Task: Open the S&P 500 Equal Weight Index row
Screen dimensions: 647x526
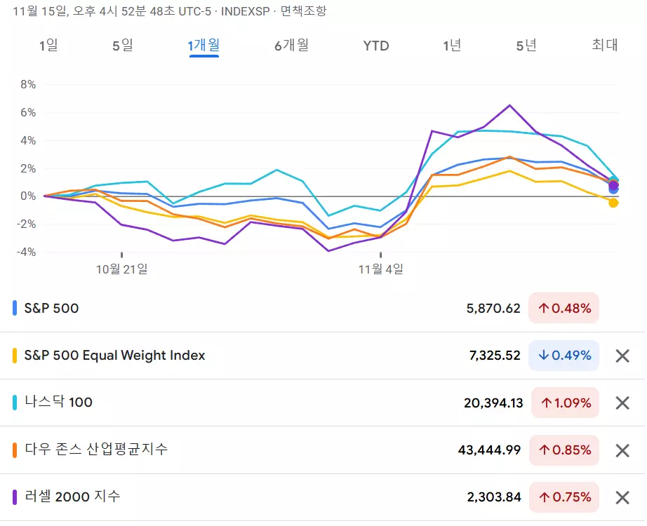Action: [322, 356]
